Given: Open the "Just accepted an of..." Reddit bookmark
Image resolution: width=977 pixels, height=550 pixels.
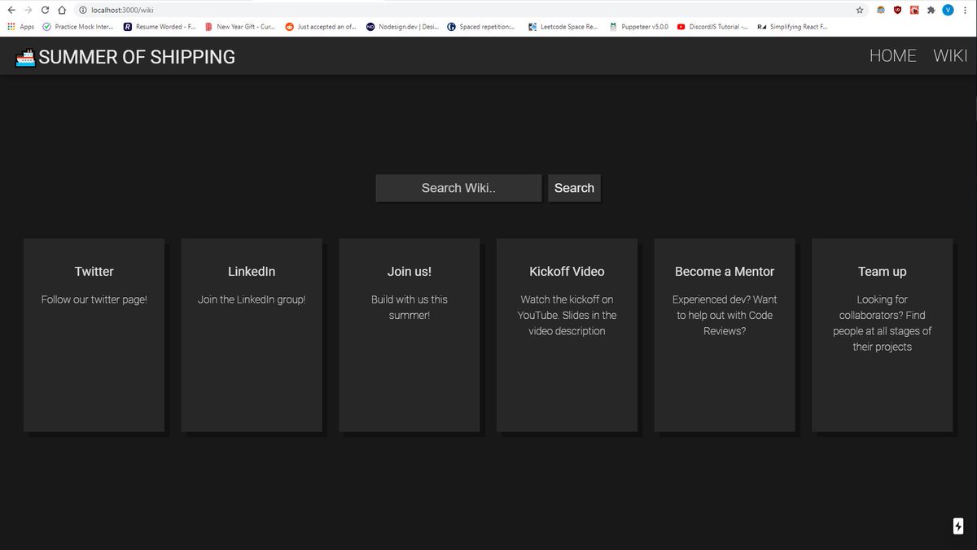Looking at the screenshot, I should point(321,26).
